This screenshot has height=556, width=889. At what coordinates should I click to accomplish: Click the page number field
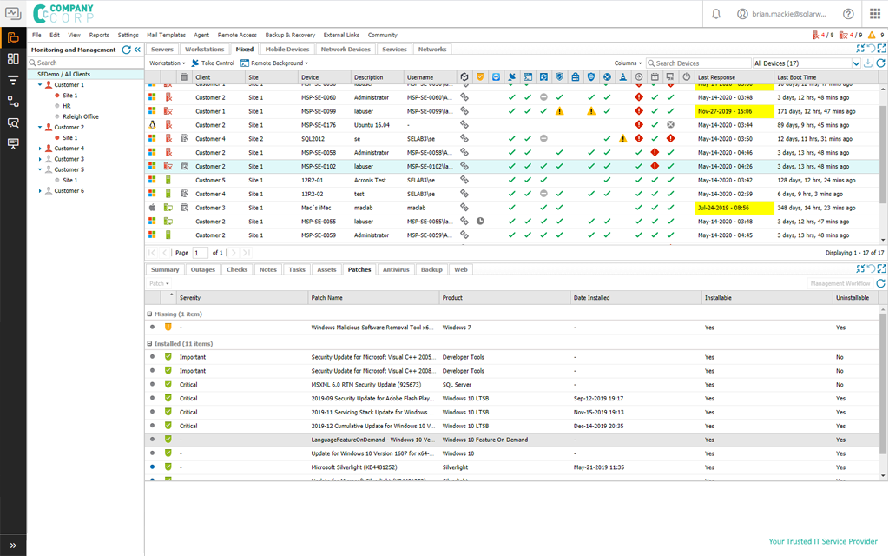(201, 253)
